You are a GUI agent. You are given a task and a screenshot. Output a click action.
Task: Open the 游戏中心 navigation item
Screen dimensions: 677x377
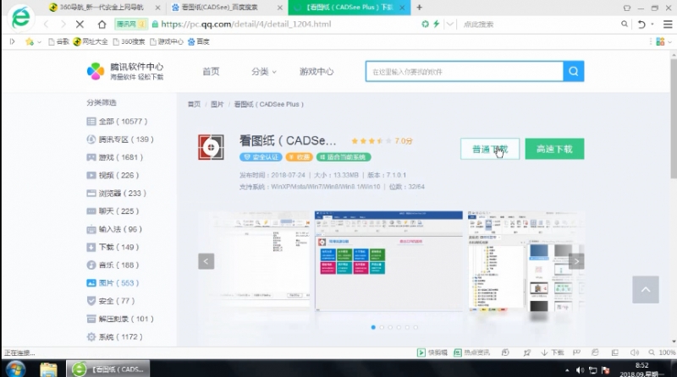click(x=316, y=72)
